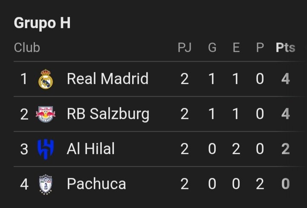307x208 pixels.
Task: Click the PJ column header
Action: click(185, 48)
